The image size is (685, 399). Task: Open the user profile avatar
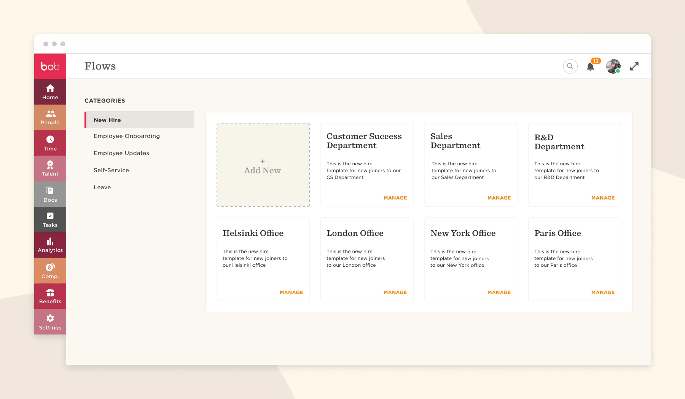(x=613, y=66)
